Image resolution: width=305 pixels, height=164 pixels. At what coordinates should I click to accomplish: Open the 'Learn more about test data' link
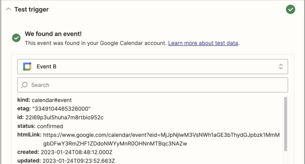pos(203,43)
